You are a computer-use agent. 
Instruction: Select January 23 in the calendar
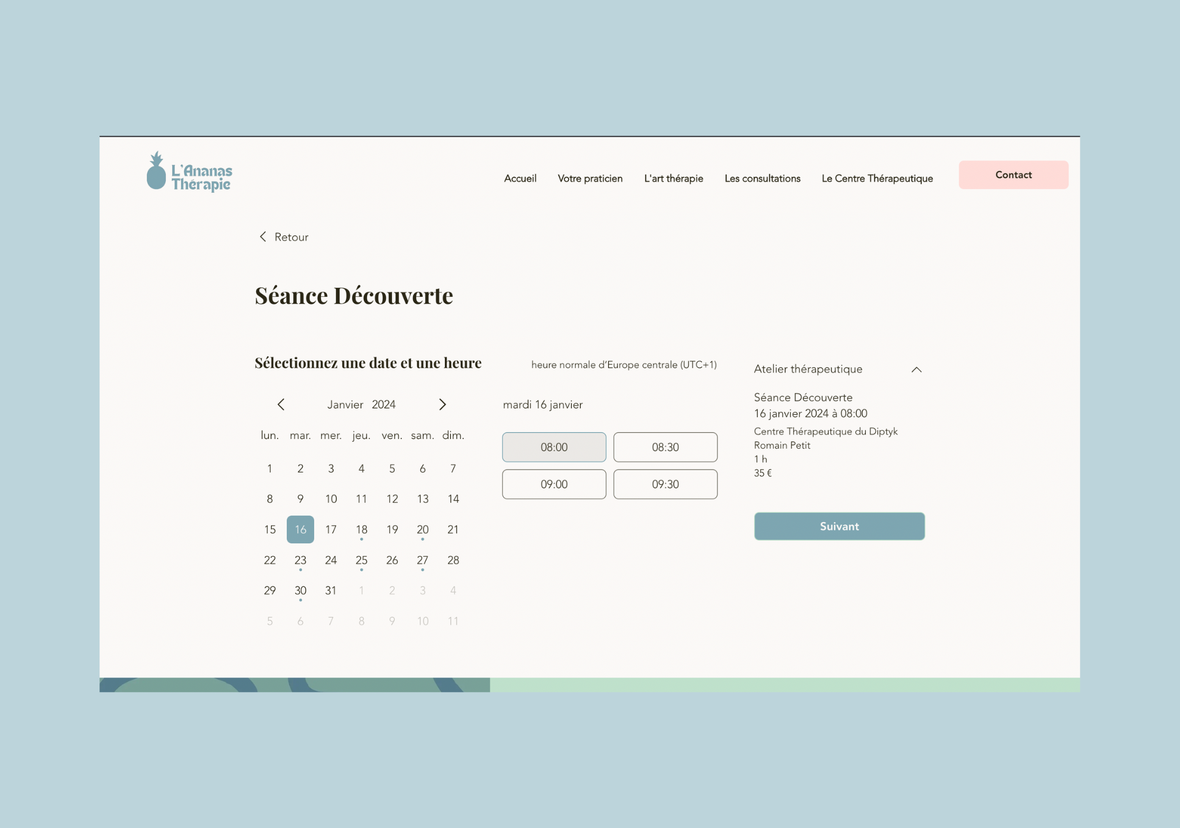click(x=300, y=560)
